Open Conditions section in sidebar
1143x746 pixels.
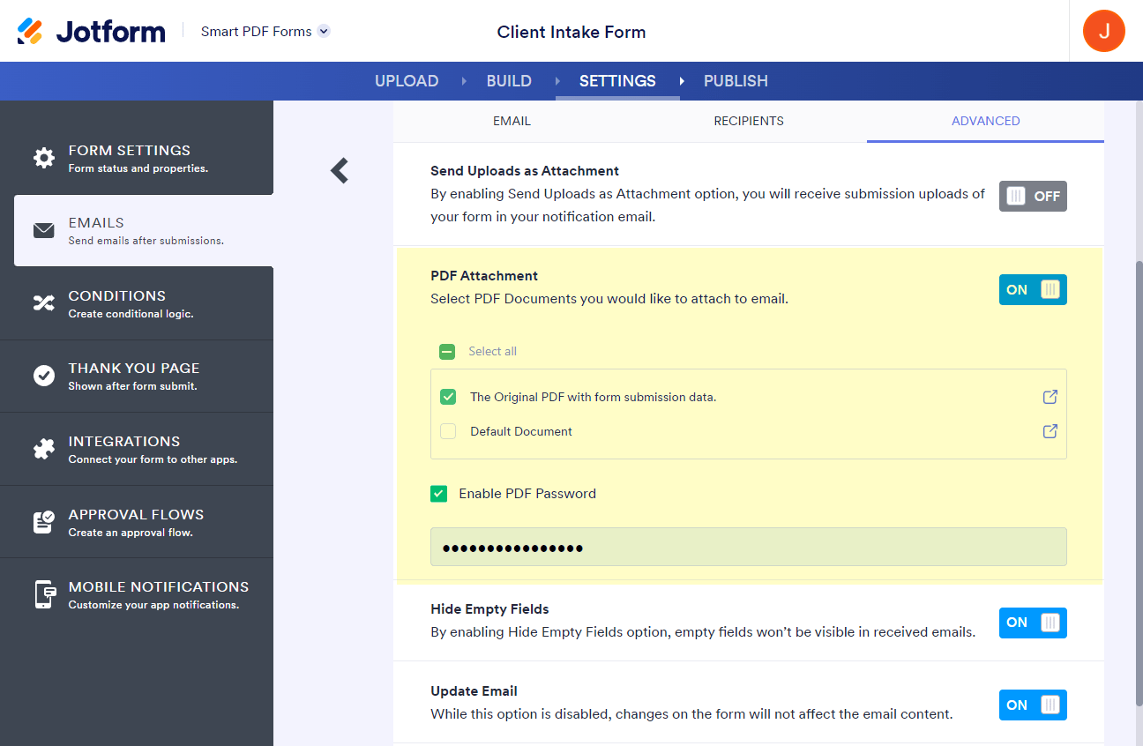[x=137, y=303]
